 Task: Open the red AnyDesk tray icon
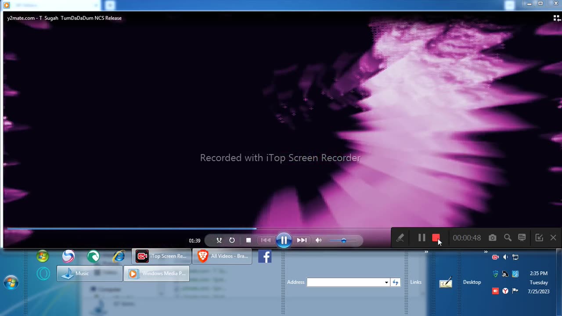pyautogui.click(x=496, y=291)
